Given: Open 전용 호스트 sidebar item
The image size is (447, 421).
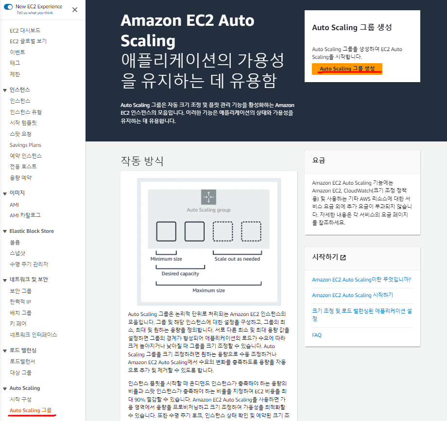Looking at the screenshot, I should (x=23, y=167).
